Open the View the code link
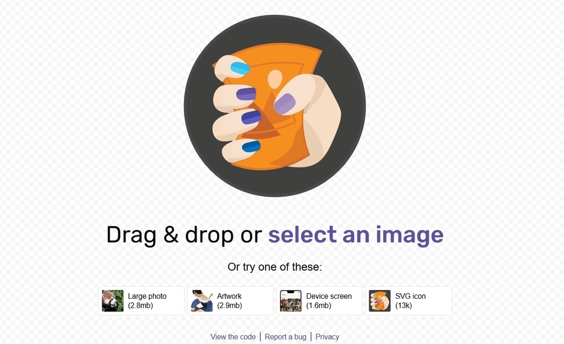 pyautogui.click(x=233, y=337)
